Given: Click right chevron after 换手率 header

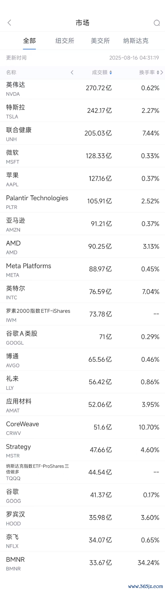Looking at the screenshot, I should click(162, 72).
